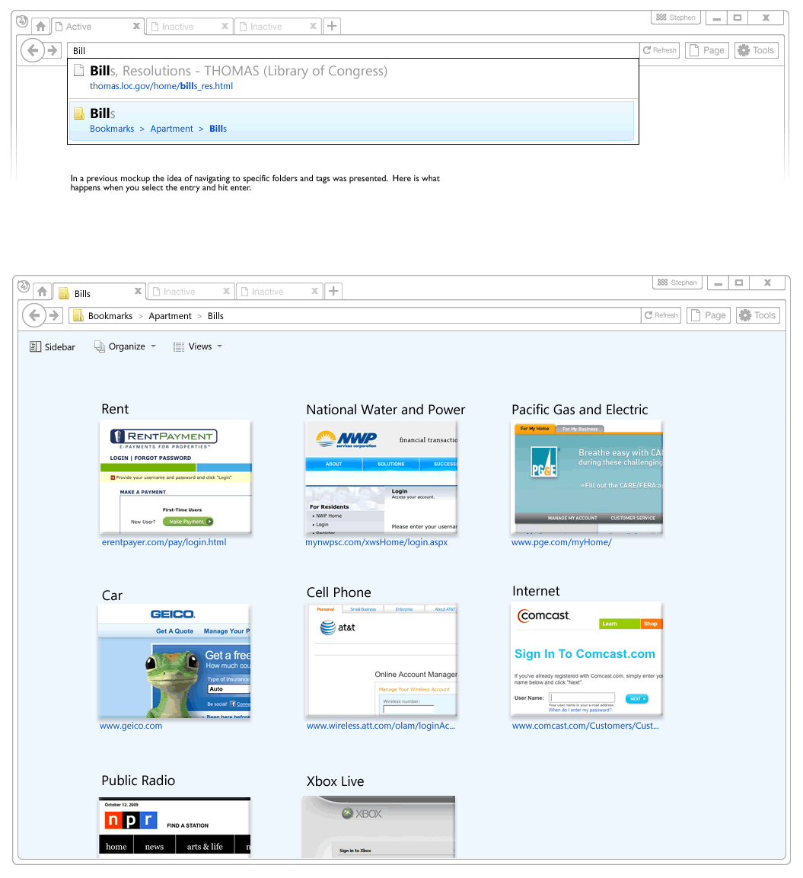Select the Inactive tab next to the Bills tab
The image size is (803, 878).
tap(191, 291)
